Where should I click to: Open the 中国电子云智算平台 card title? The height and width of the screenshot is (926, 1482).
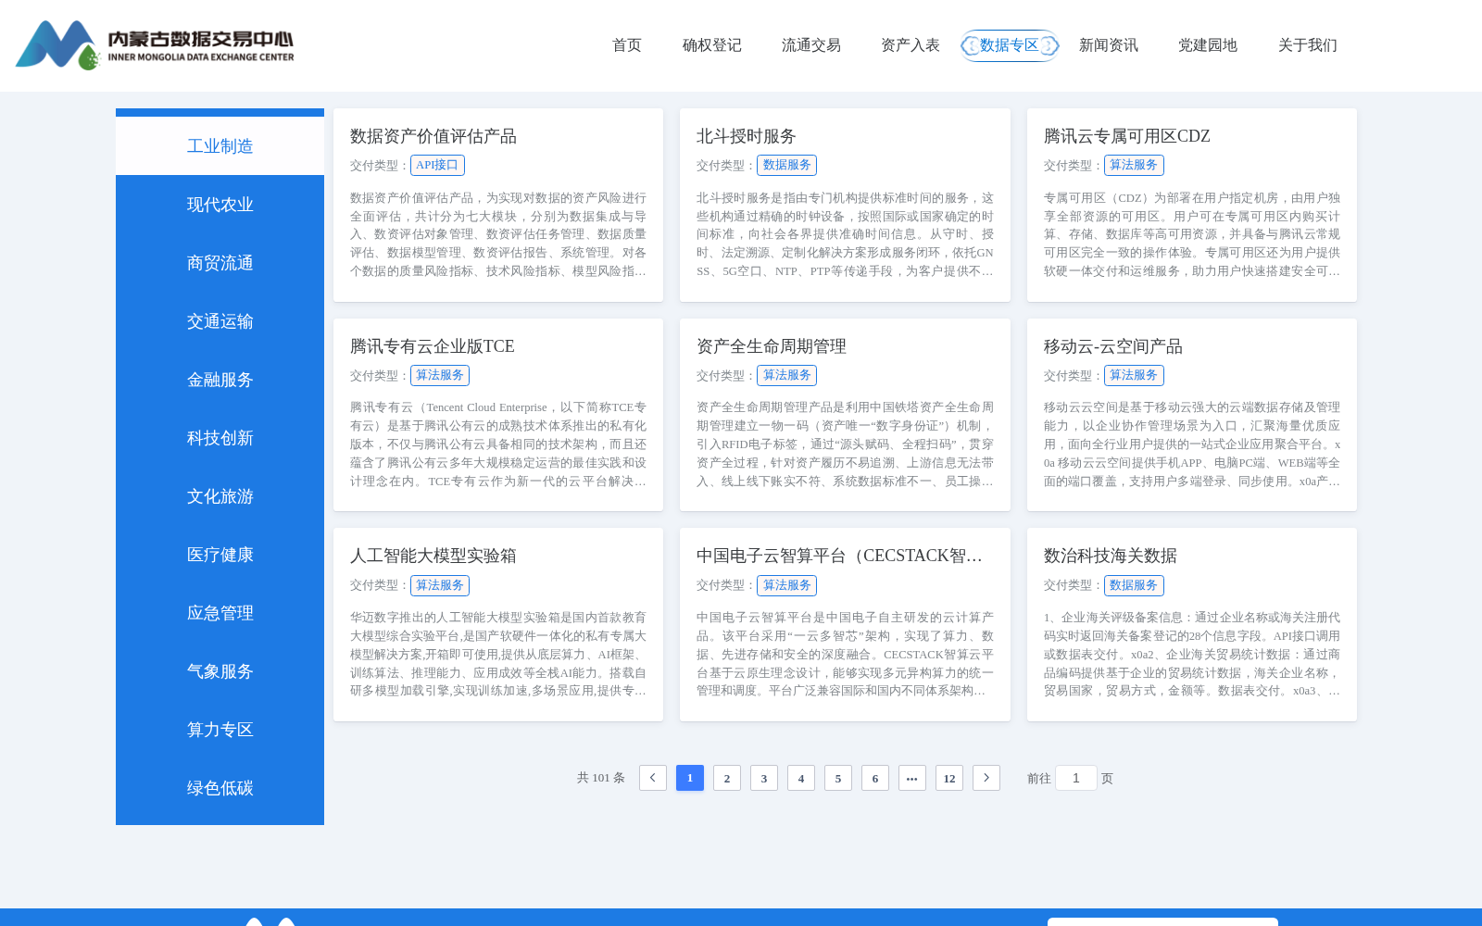pos(839,556)
